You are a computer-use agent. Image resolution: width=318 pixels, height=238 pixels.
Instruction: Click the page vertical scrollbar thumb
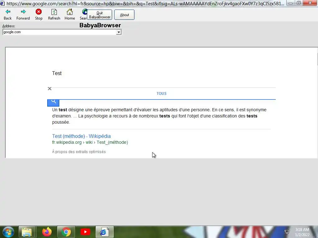click(x=317, y=59)
